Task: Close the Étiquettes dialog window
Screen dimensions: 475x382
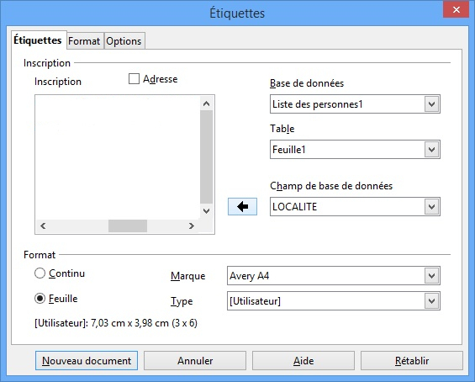Action: pyautogui.click(x=457, y=10)
